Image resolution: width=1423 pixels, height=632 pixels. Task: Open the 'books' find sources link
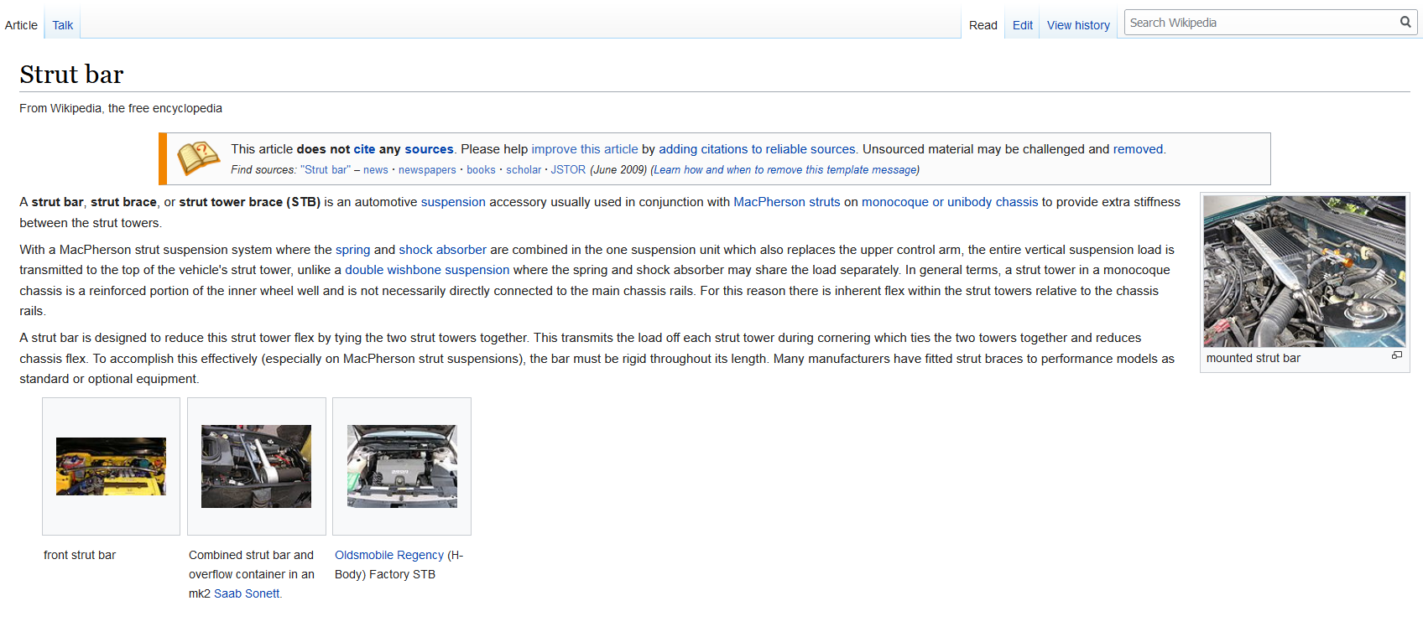(x=481, y=170)
